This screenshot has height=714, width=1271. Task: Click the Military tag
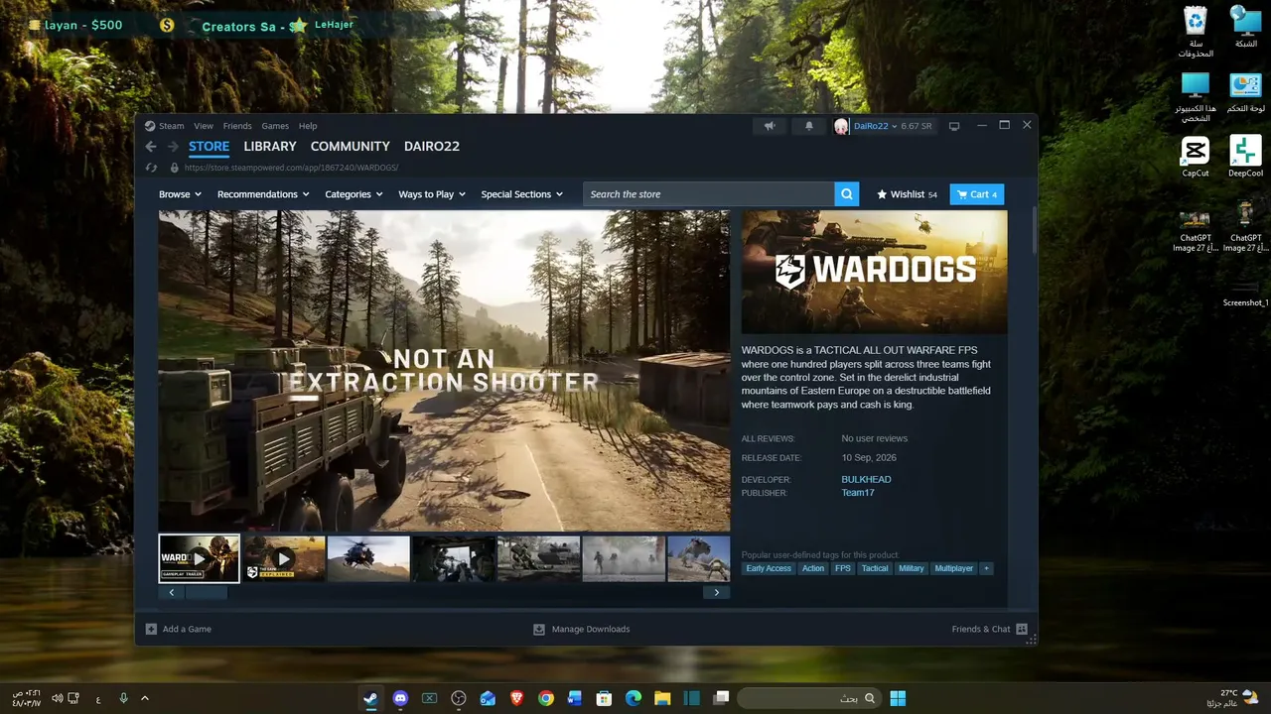(911, 568)
